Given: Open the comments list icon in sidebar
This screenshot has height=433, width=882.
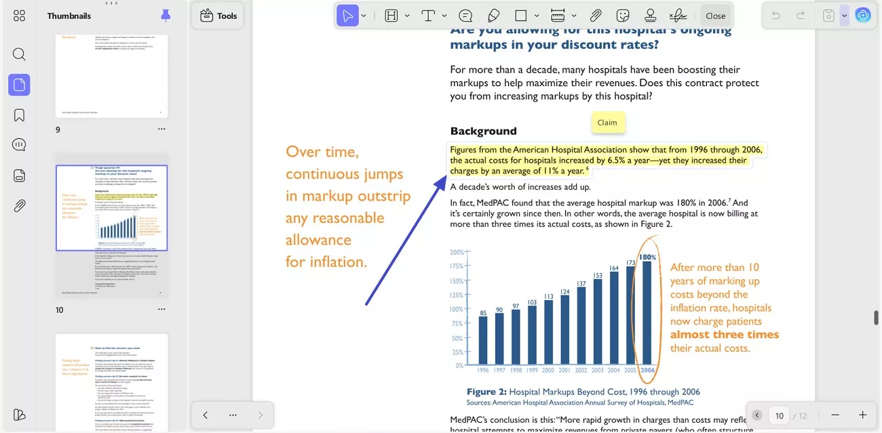Looking at the screenshot, I should click(x=19, y=145).
